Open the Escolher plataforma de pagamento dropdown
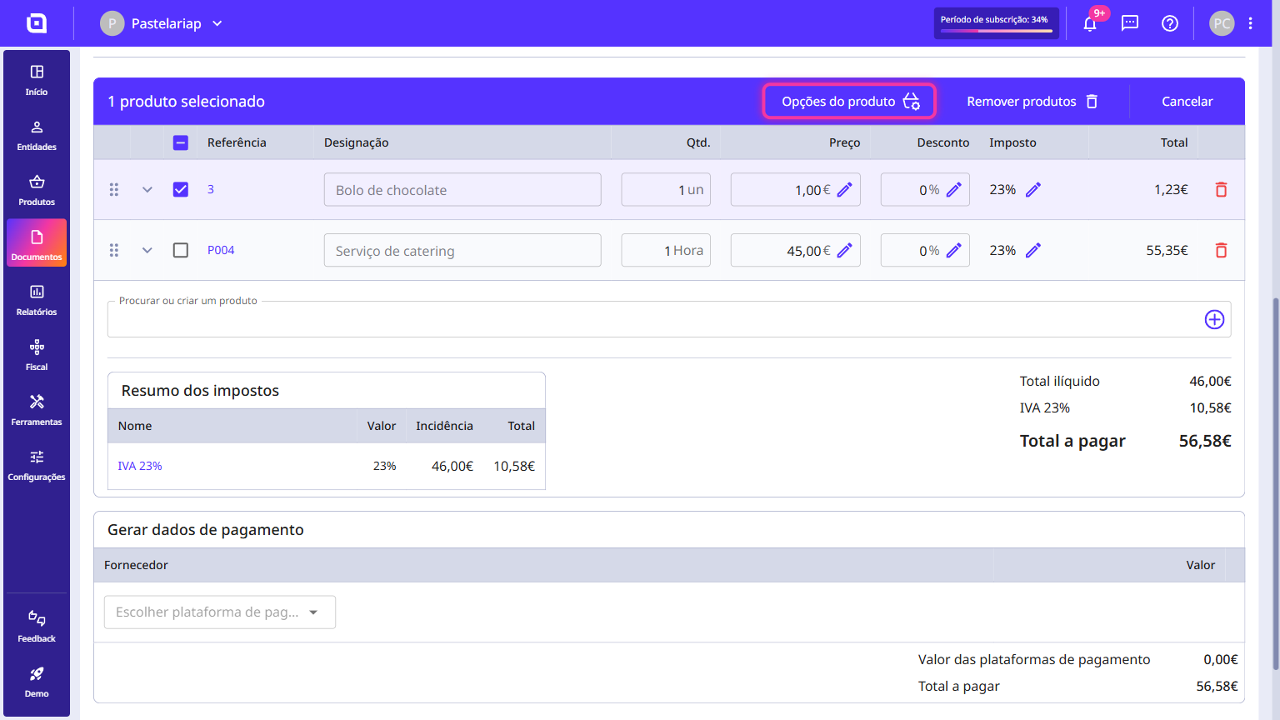 [220, 612]
